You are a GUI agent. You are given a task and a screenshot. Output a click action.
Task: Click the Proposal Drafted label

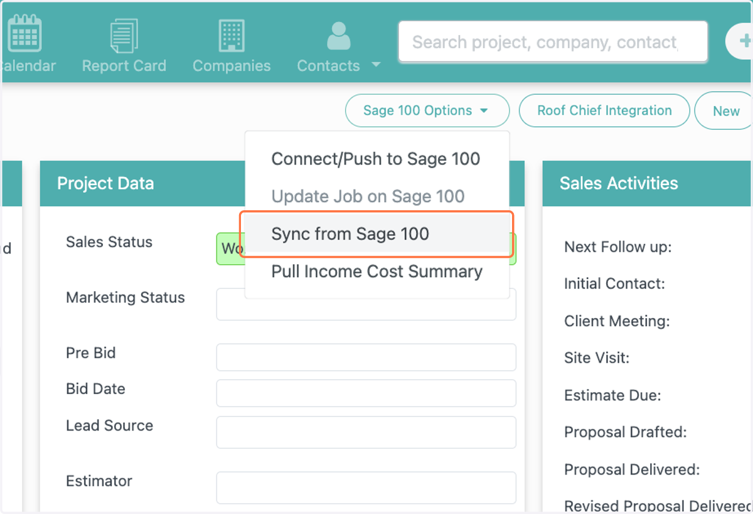point(626,432)
